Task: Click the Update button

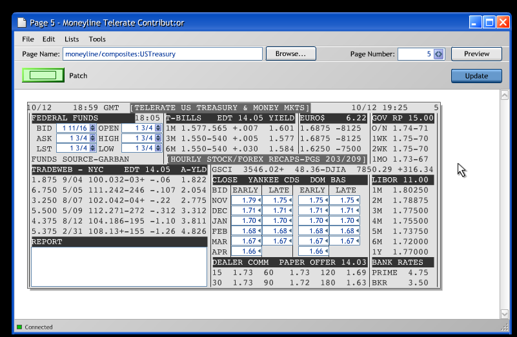Action: coord(476,75)
